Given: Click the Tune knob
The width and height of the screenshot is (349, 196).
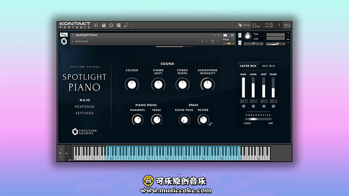Looking at the screenshot, I should (x=247, y=36).
